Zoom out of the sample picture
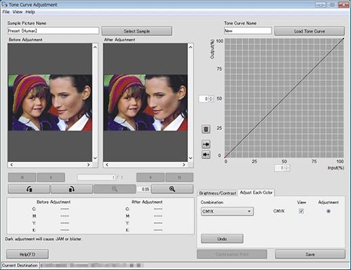 (115, 189)
